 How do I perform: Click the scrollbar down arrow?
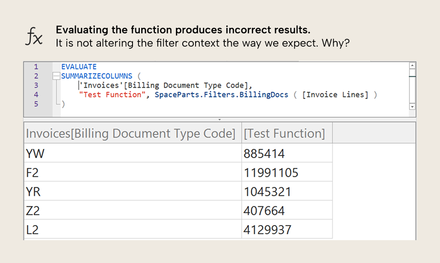(412, 107)
